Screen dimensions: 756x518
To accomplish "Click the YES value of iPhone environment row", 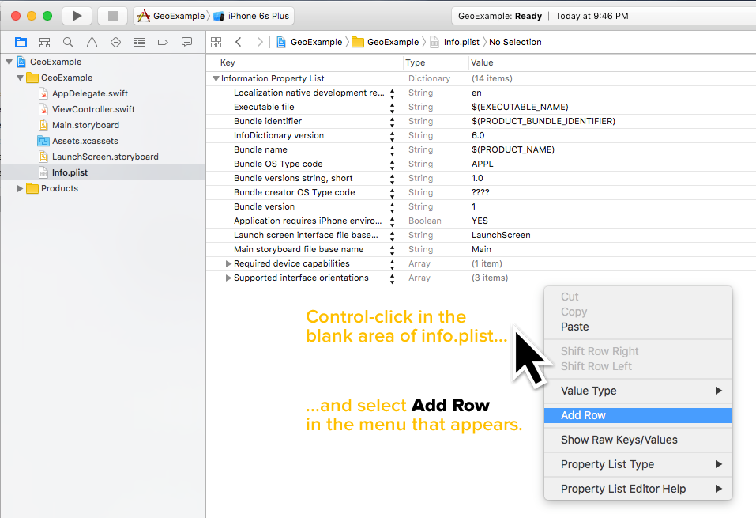I will (480, 221).
